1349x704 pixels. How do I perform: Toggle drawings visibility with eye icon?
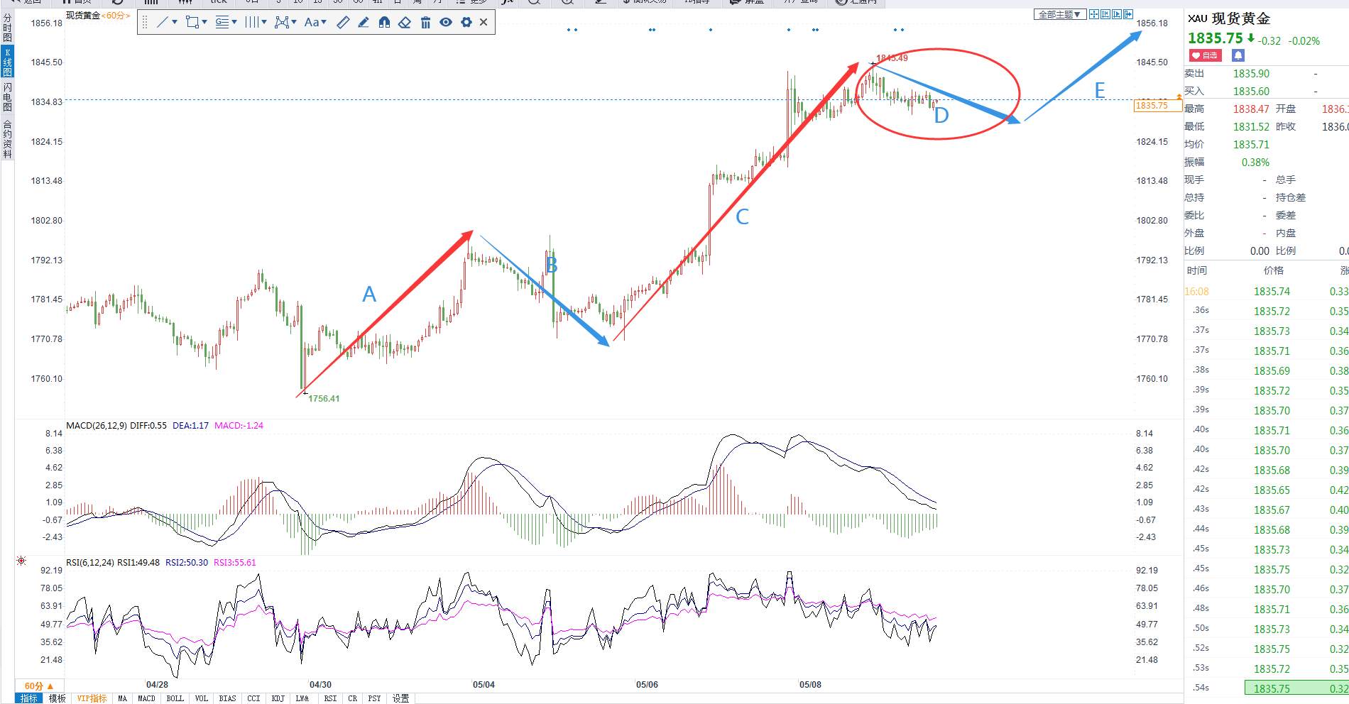446,23
